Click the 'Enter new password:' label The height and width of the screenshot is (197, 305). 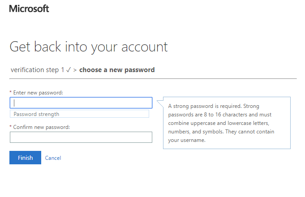click(38, 93)
